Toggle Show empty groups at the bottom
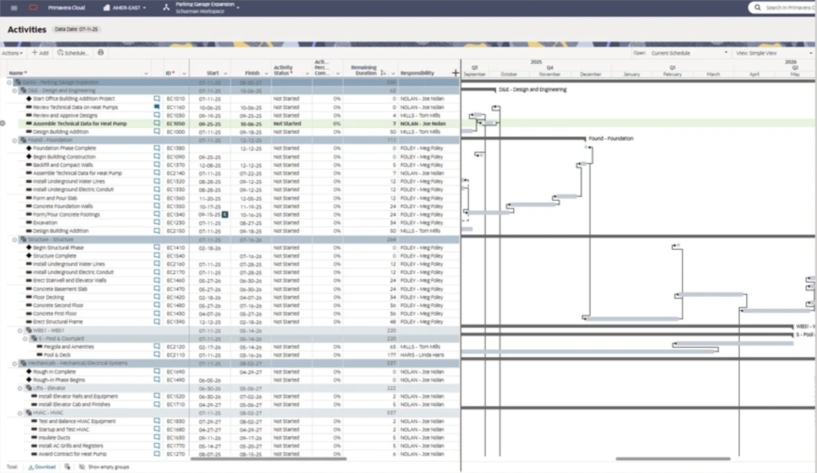The height and width of the screenshot is (473, 817). point(105,467)
